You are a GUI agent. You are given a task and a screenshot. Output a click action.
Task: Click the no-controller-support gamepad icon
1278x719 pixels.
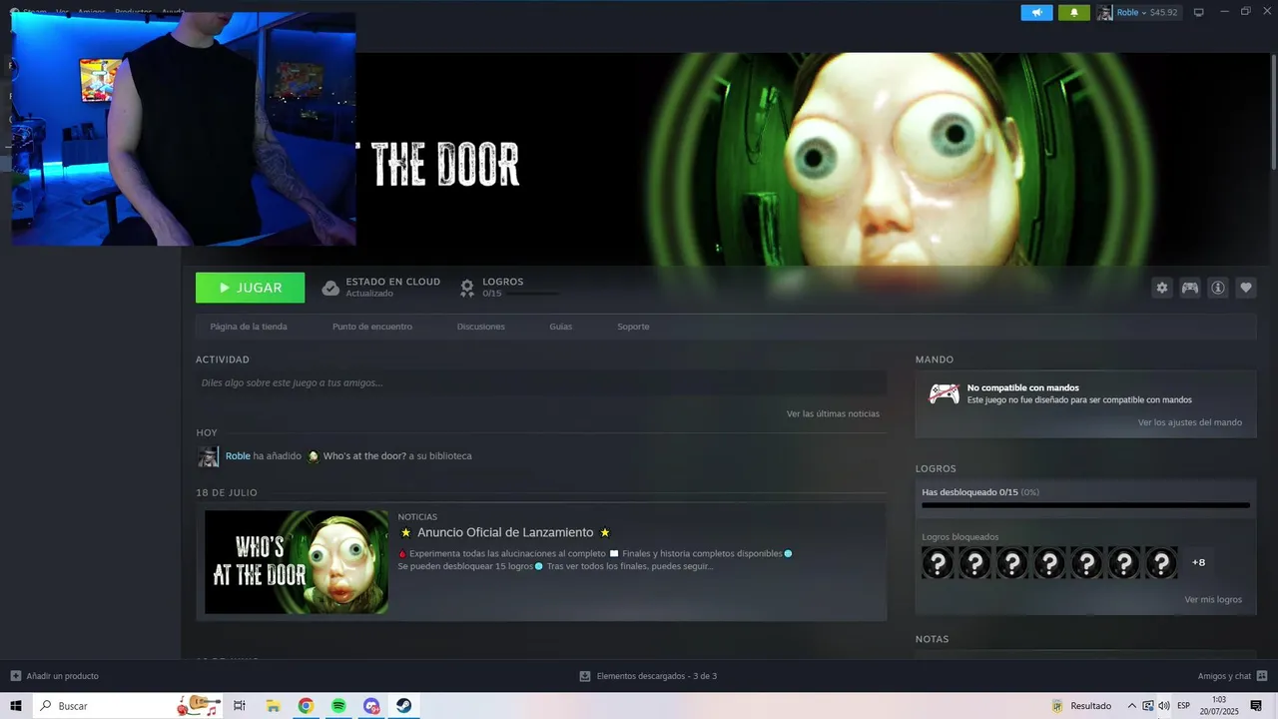[x=944, y=393]
